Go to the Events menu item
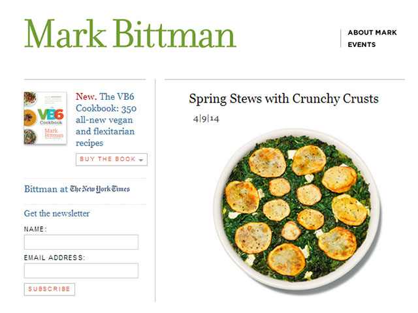Screen dimensions: 418x313 (x=361, y=45)
